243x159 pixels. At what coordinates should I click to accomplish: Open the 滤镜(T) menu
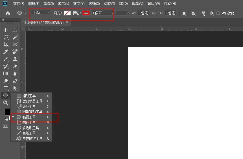(109, 4)
